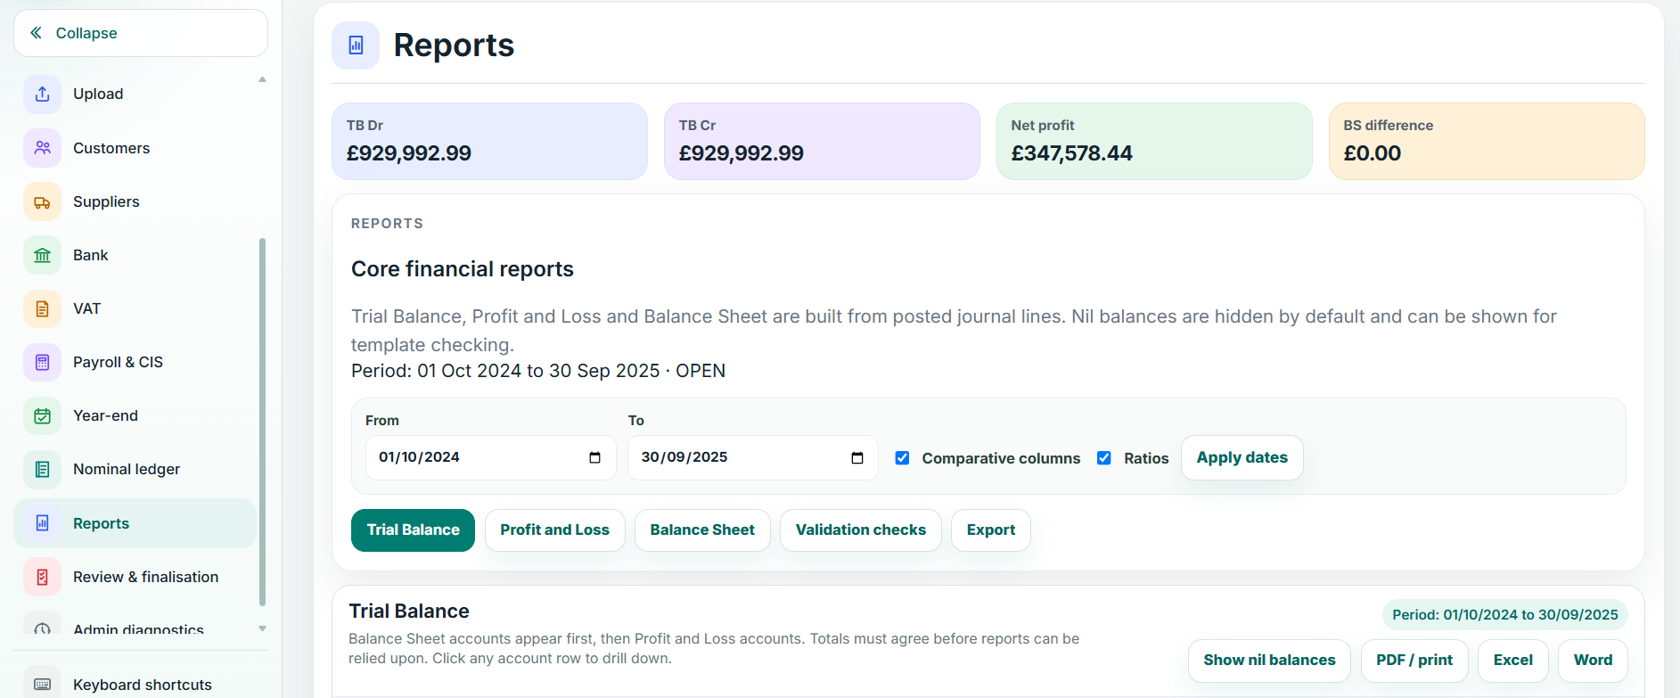Viewport: 1680px width, 698px height.
Task: Toggle the Ratios checkbox off
Action: tap(1103, 457)
